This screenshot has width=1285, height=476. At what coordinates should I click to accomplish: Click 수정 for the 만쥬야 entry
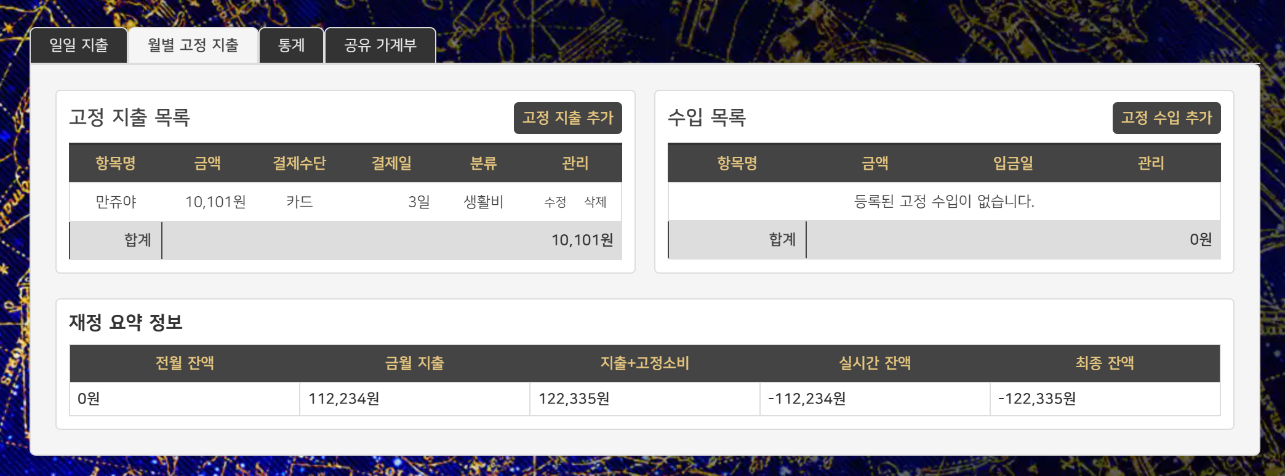click(x=555, y=202)
